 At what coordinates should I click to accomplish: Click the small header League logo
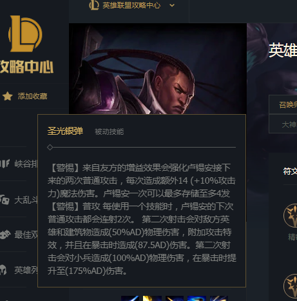click(x=94, y=5)
